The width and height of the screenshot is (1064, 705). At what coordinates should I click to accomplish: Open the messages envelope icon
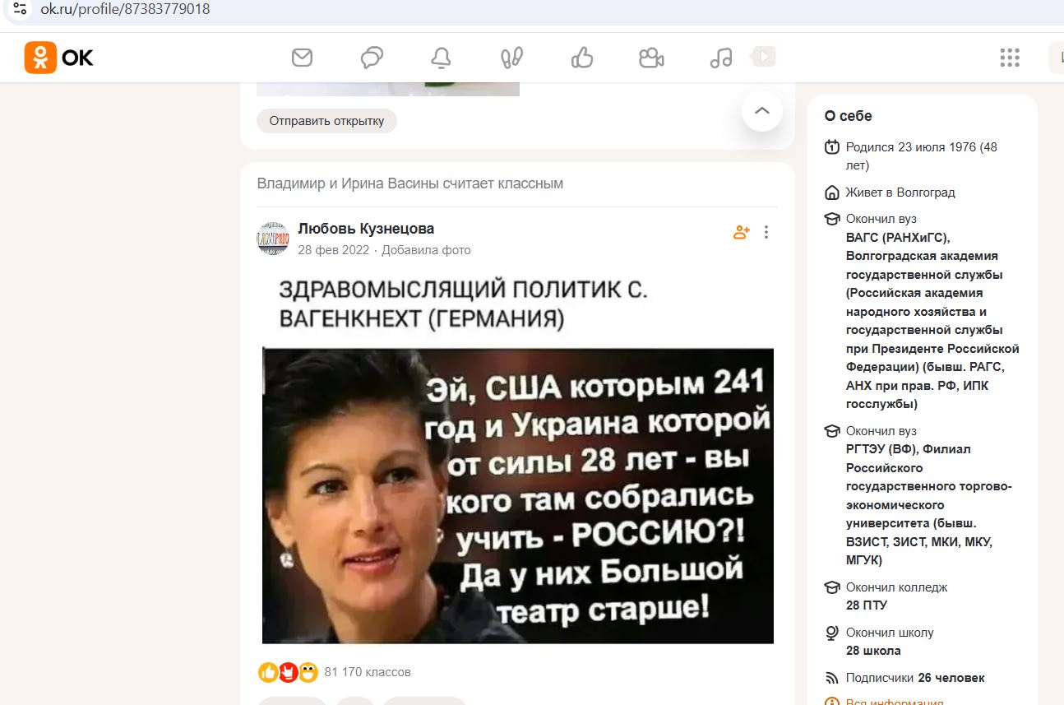coord(303,58)
